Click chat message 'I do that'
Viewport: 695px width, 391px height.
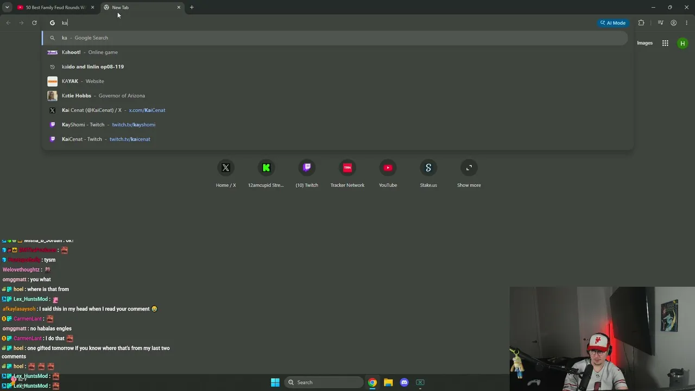55,338
